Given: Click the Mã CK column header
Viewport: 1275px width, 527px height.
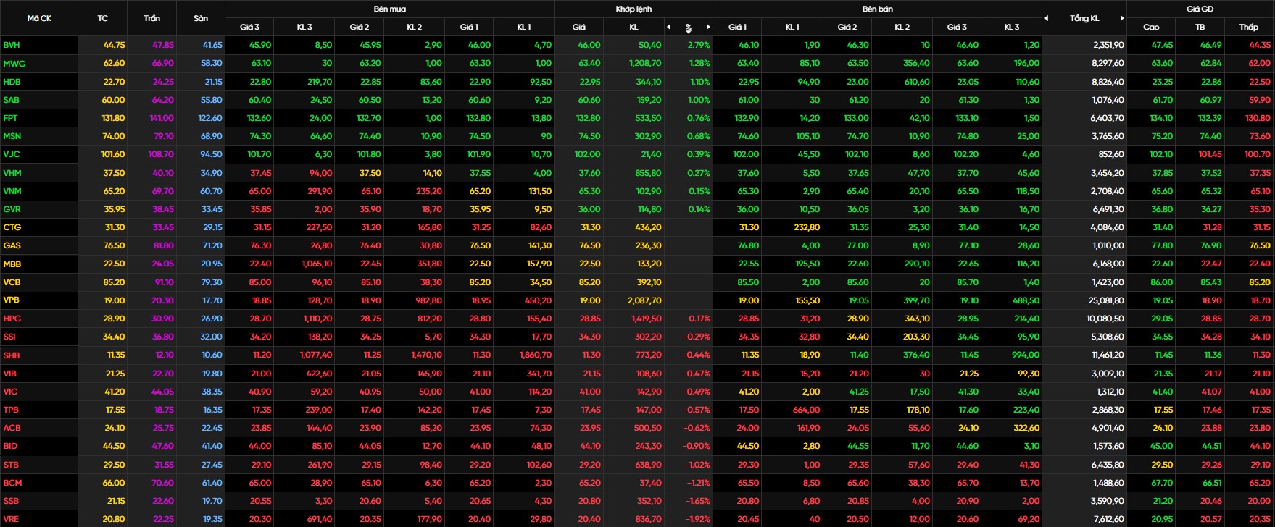Looking at the screenshot, I should pos(39,18).
